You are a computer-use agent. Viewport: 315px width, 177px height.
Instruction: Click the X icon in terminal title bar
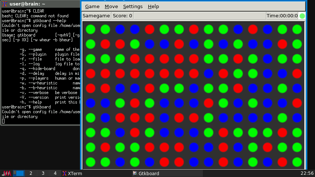click(x=5, y=4)
